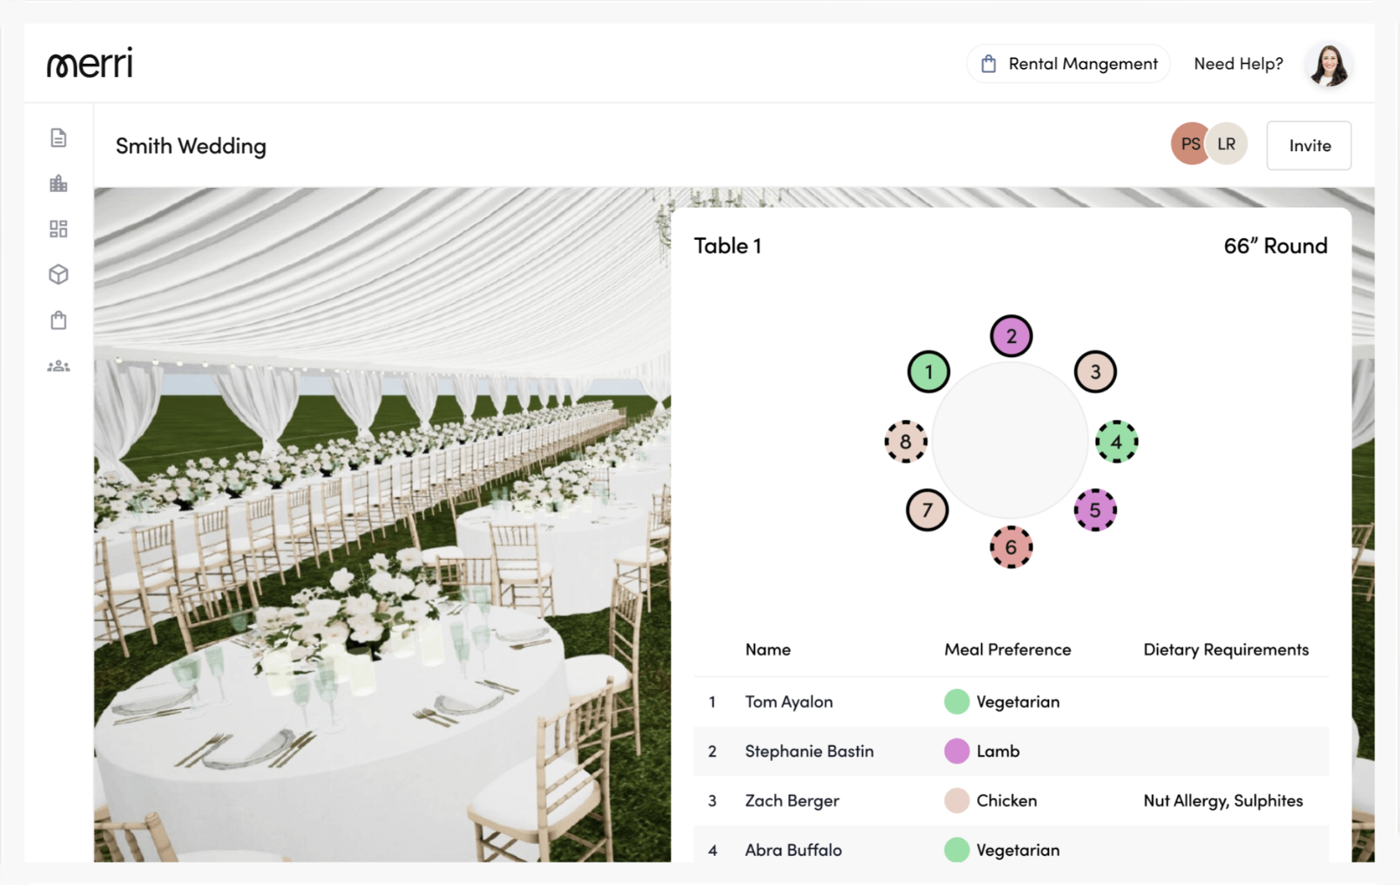Image resolution: width=1400 pixels, height=885 pixels.
Task: Select seat 2 on the table diagram
Action: pos(1011,335)
